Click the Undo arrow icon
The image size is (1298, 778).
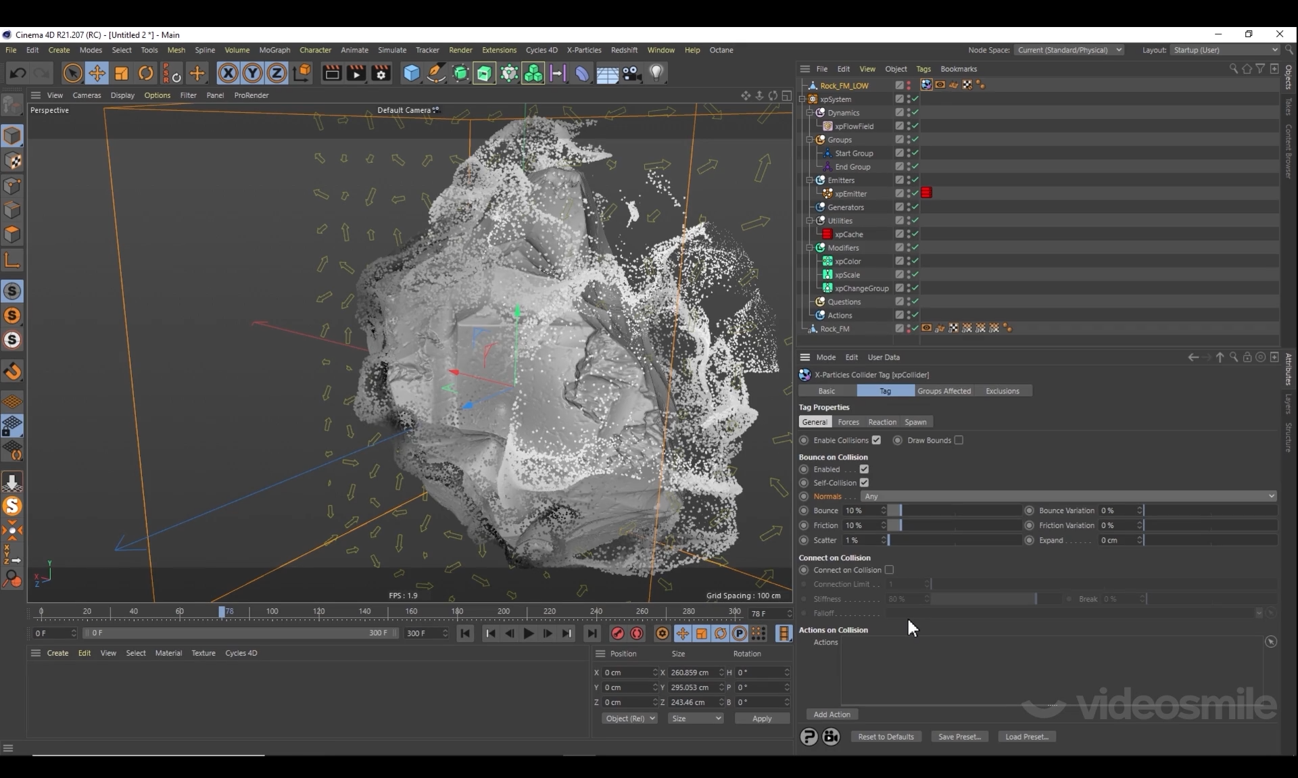pyautogui.click(x=18, y=73)
